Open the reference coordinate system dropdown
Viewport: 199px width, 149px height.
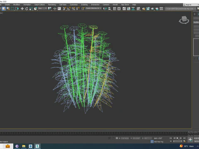pyautogui.click(x=43, y=9)
